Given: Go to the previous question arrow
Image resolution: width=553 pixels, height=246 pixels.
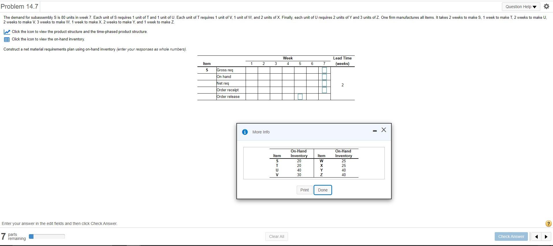Looking at the screenshot, I should point(536,237).
